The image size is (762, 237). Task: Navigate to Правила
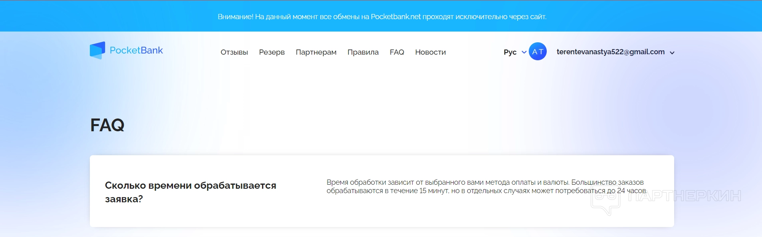tap(363, 52)
